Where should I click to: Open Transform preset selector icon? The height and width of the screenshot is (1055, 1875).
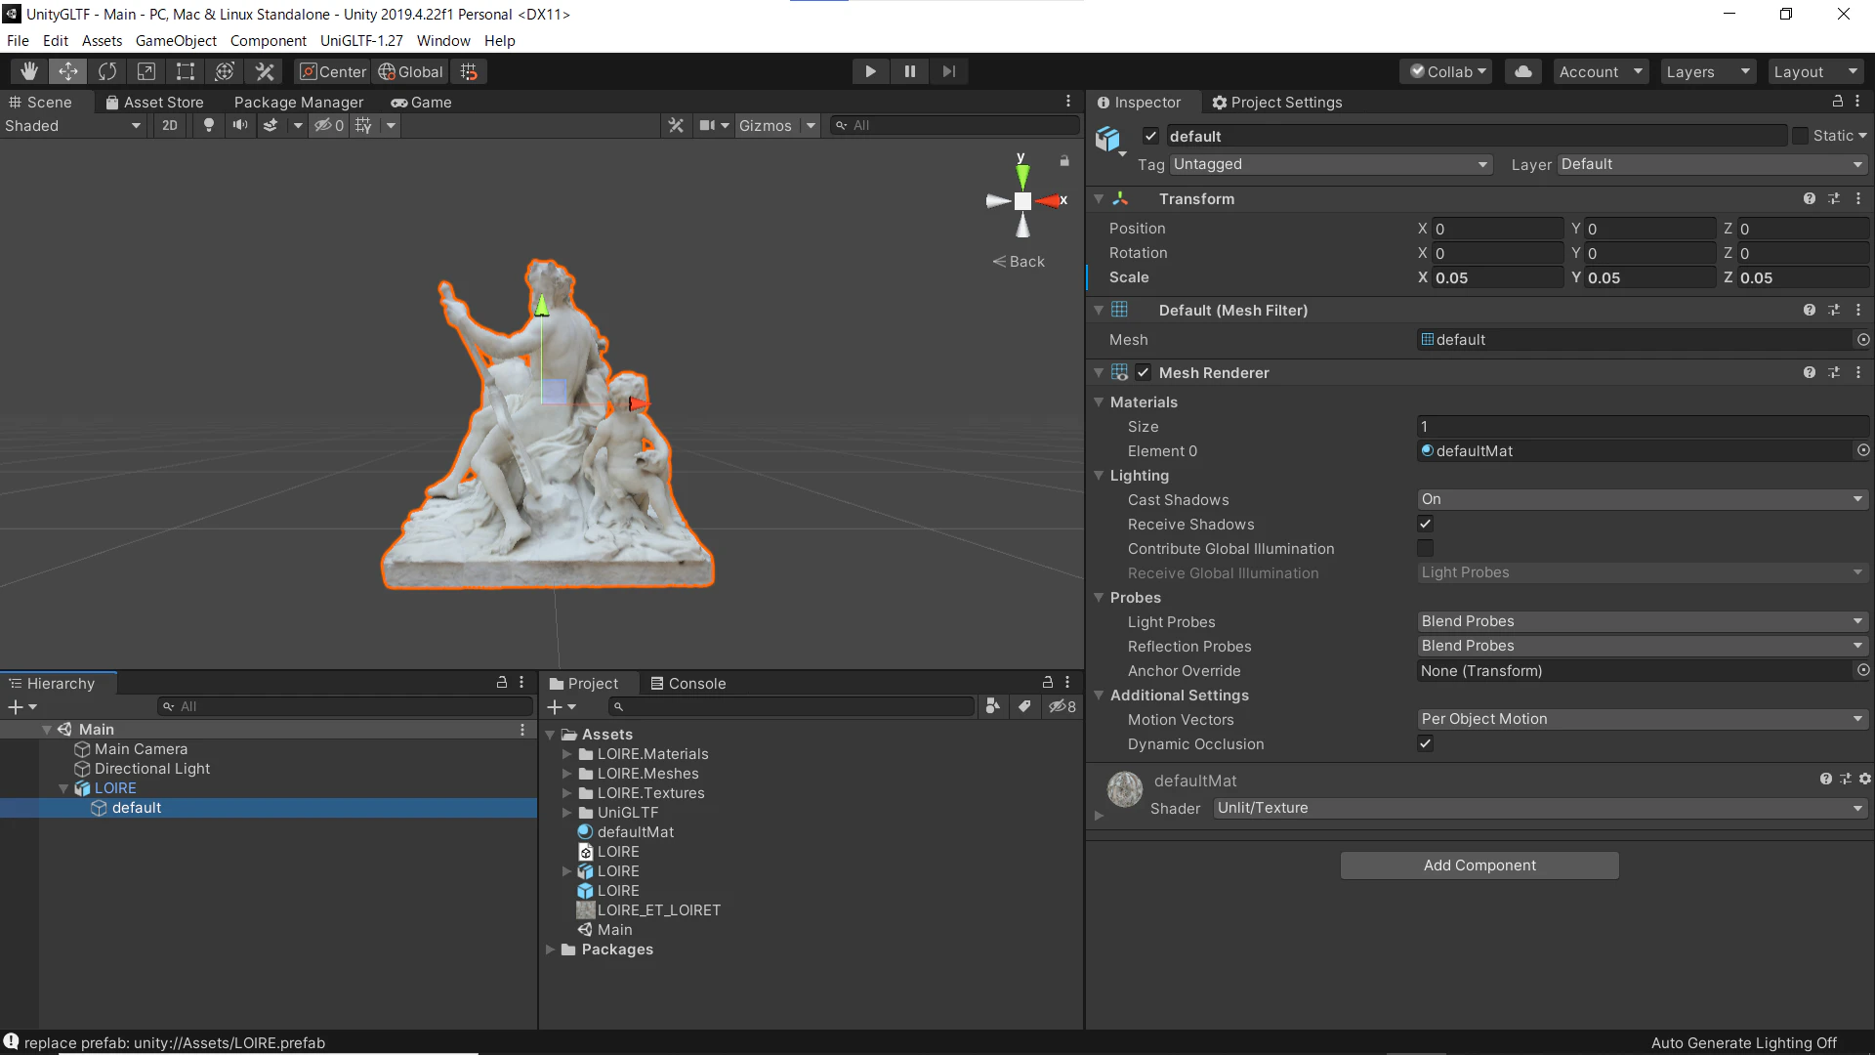pos(1834,198)
